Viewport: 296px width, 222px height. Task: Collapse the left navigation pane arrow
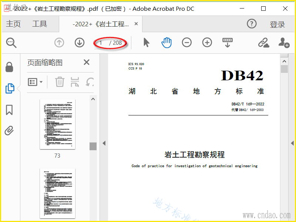(104, 143)
